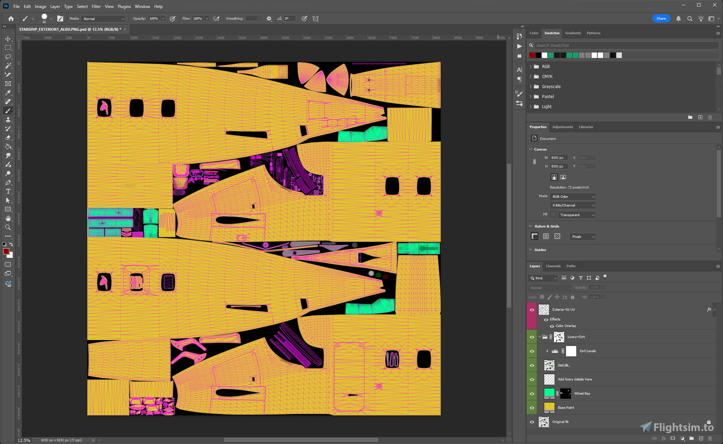Switch to the Channels tab
The width and height of the screenshot is (723, 444).
pos(553,266)
